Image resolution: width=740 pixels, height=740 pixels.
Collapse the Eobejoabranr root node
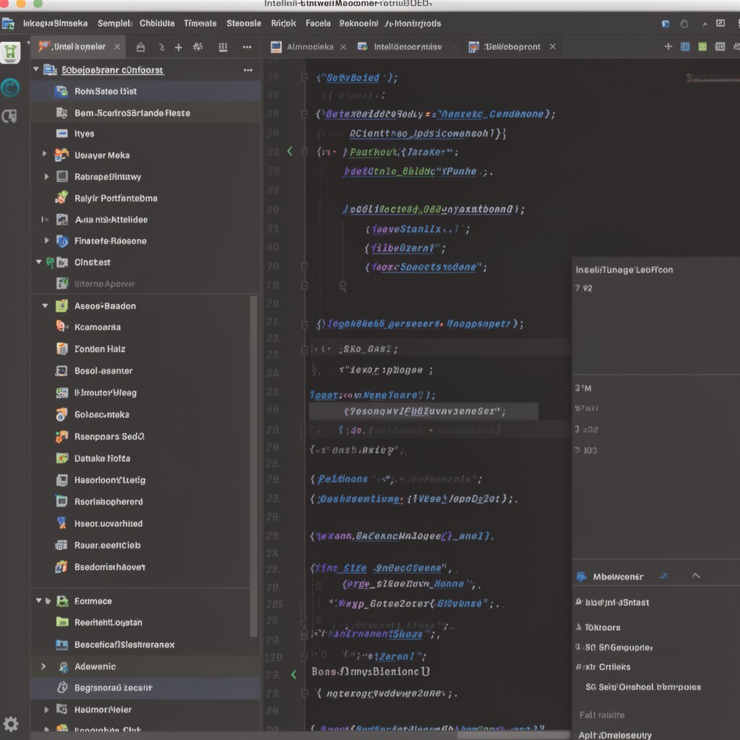click(x=36, y=69)
